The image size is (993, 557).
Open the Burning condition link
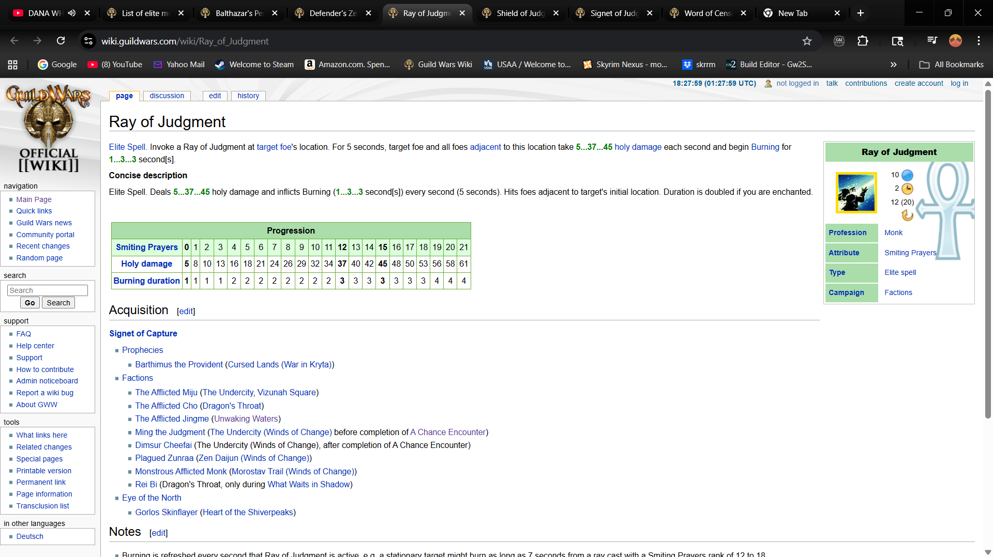tap(765, 147)
